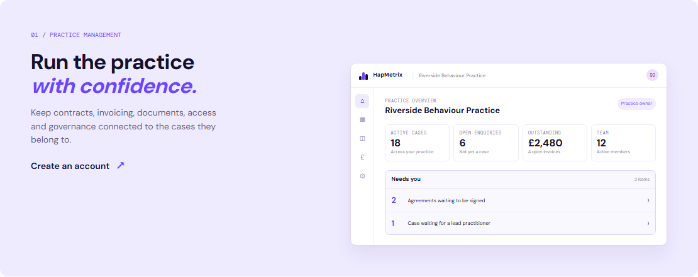Click the 01 / Practice Management label

[75, 35]
